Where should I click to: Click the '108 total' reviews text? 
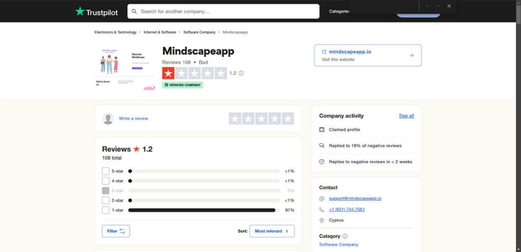pyautogui.click(x=112, y=158)
